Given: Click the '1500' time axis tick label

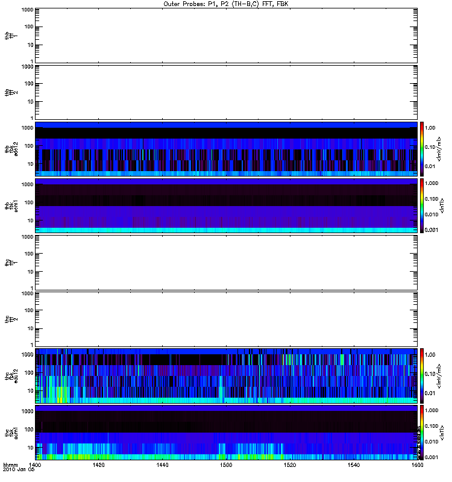Looking at the screenshot, I should [x=226, y=465].
